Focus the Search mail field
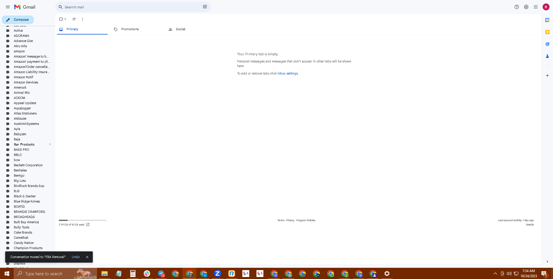 (133, 7)
